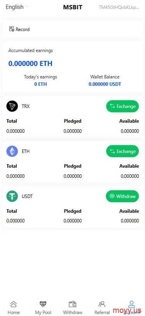
Task: Expand the English language dropdown
Action: (x=17, y=7)
